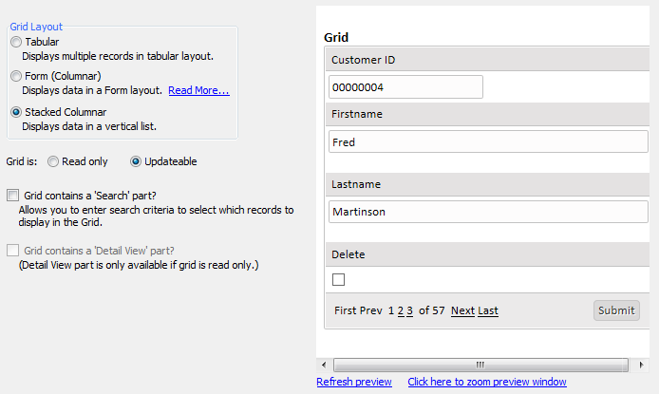The width and height of the screenshot is (659, 394).
Task: Open the Read More link
Action: coord(198,90)
